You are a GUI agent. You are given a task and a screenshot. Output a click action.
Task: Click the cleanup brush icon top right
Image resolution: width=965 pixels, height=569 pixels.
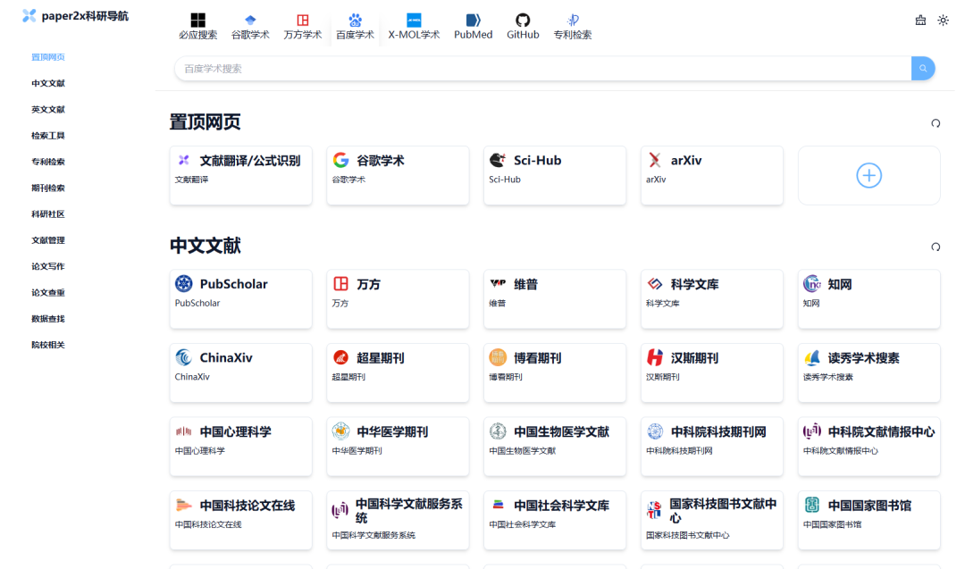point(920,20)
